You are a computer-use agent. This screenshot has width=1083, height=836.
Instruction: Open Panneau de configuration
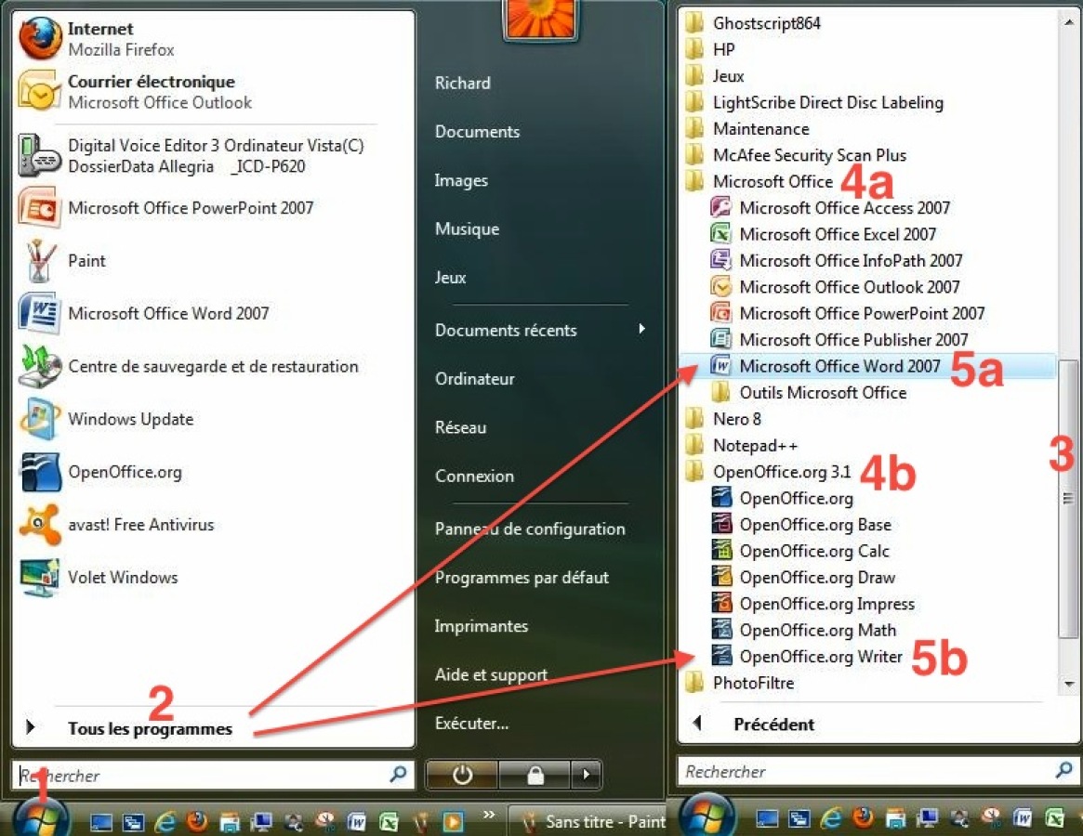pyautogui.click(x=530, y=529)
